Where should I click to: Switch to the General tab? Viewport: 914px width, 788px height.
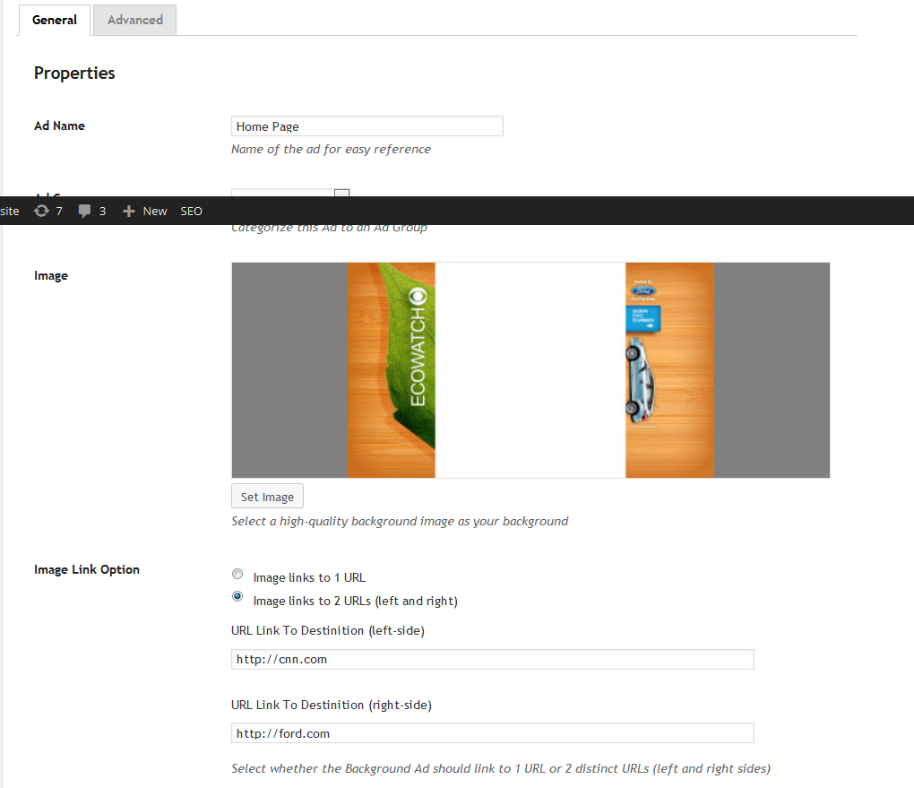[54, 20]
